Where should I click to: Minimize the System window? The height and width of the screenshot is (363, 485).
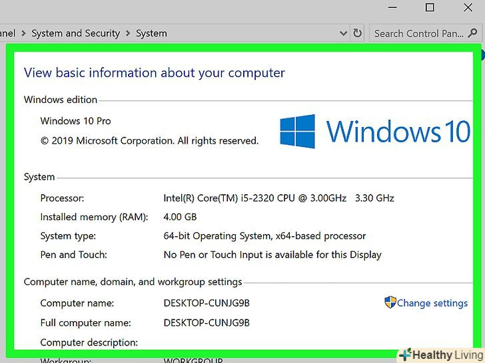coord(392,7)
